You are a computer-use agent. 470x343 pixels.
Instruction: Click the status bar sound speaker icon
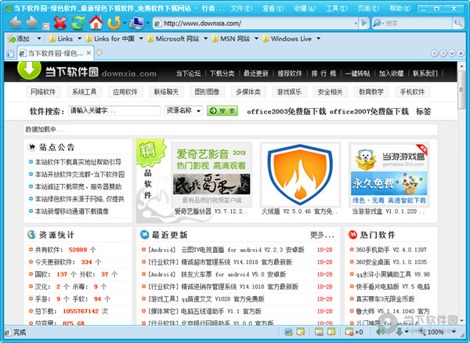pos(381,331)
